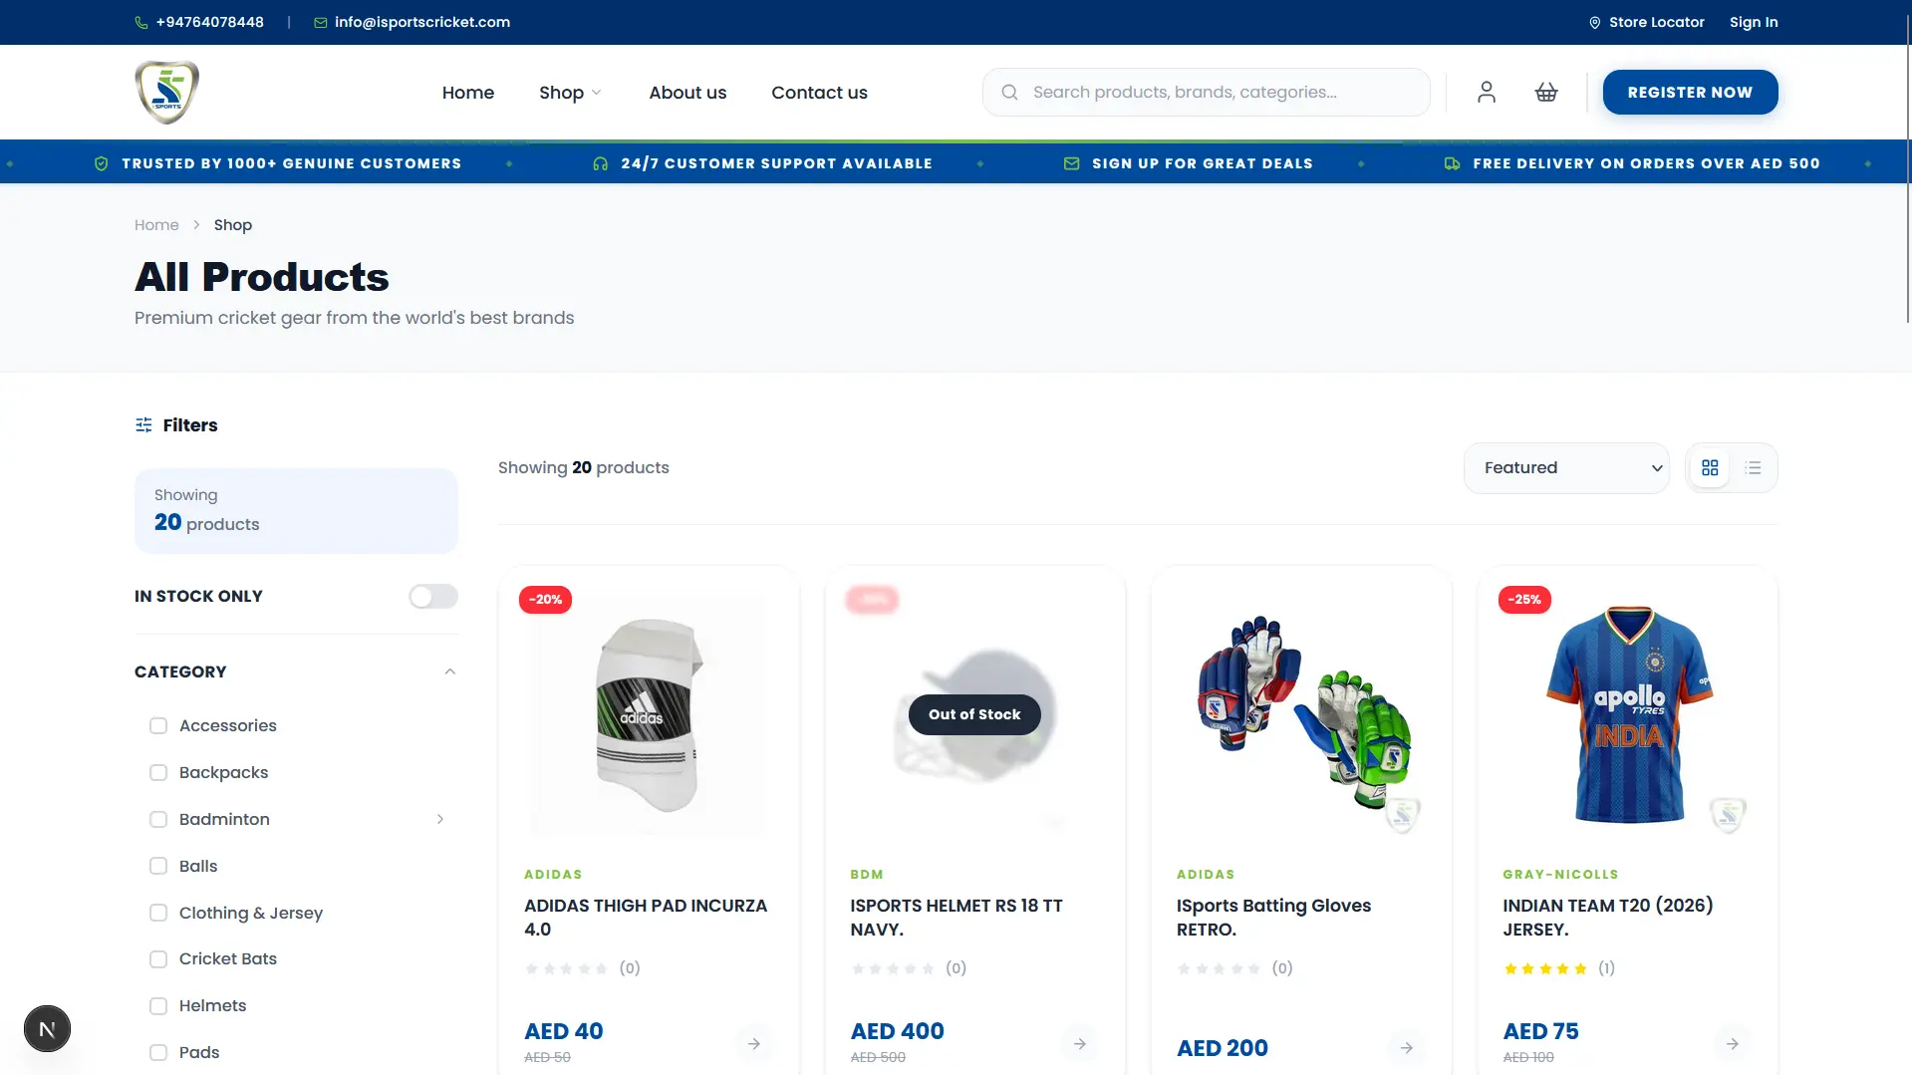Click the arrow on Adidas Thigh Pad card
The height and width of the screenshot is (1075, 1912).
pos(754,1043)
